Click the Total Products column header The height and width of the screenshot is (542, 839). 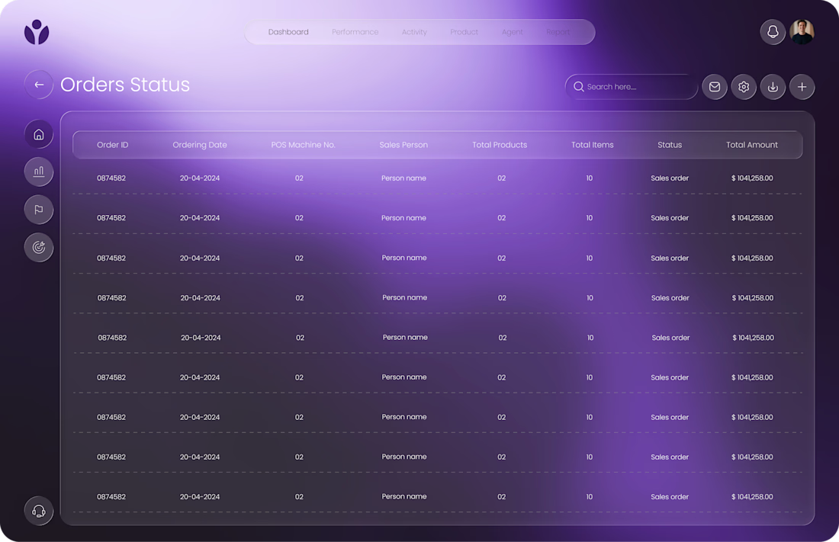click(500, 145)
